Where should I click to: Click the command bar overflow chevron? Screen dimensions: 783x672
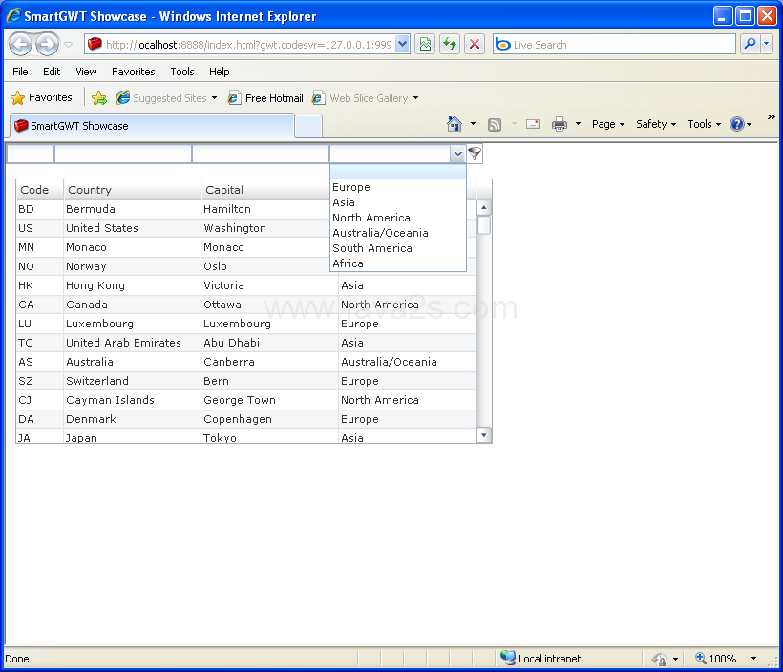[771, 116]
